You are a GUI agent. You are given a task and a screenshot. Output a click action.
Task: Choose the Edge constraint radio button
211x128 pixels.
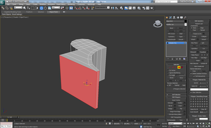199,28
